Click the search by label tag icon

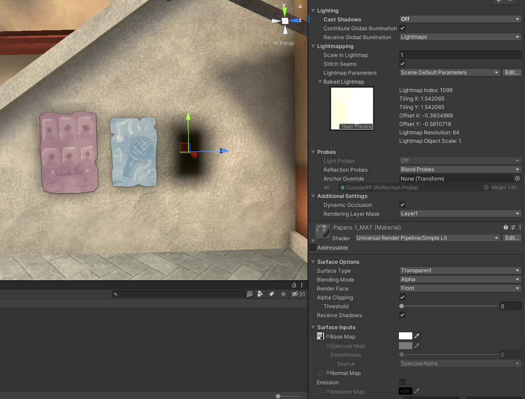coord(272,294)
